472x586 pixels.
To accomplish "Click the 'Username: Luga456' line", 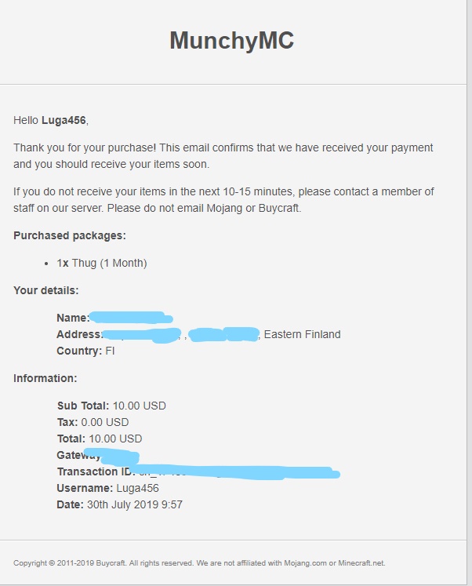I will coord(107,488).
